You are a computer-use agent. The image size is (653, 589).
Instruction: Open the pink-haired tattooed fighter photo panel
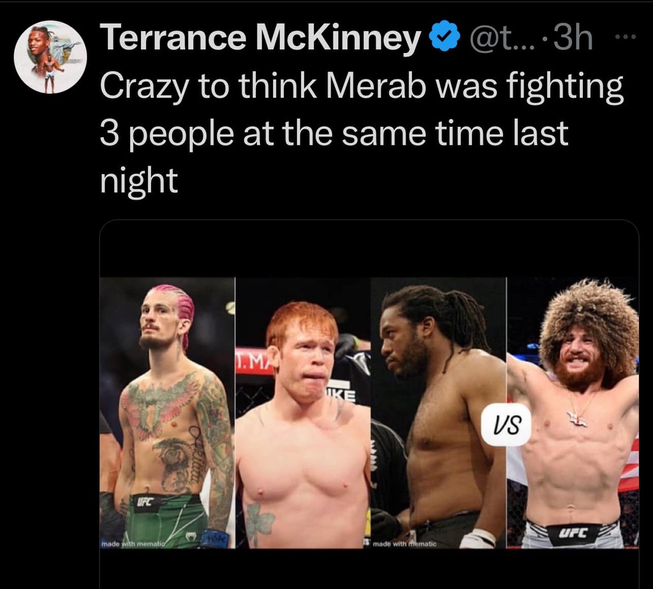point(167,412)
